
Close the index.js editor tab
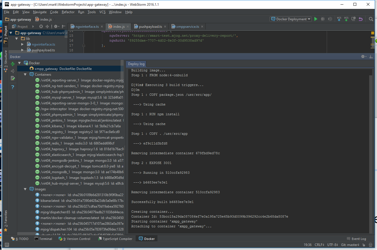point(128,27)
